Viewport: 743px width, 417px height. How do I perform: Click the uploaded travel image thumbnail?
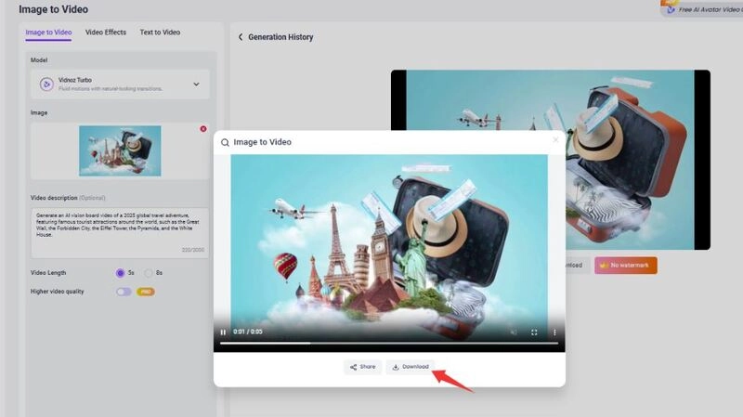pos(120,150)
